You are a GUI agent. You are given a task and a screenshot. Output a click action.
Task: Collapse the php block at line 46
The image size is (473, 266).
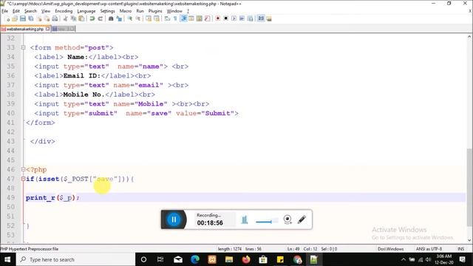tap(23, 169)
